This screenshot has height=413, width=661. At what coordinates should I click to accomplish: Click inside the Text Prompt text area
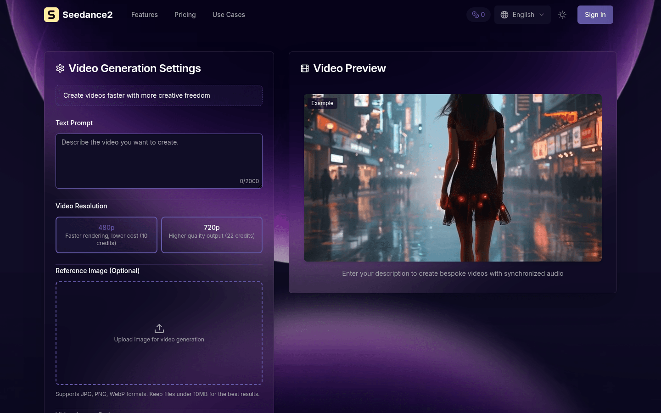[x=159, y=161]
